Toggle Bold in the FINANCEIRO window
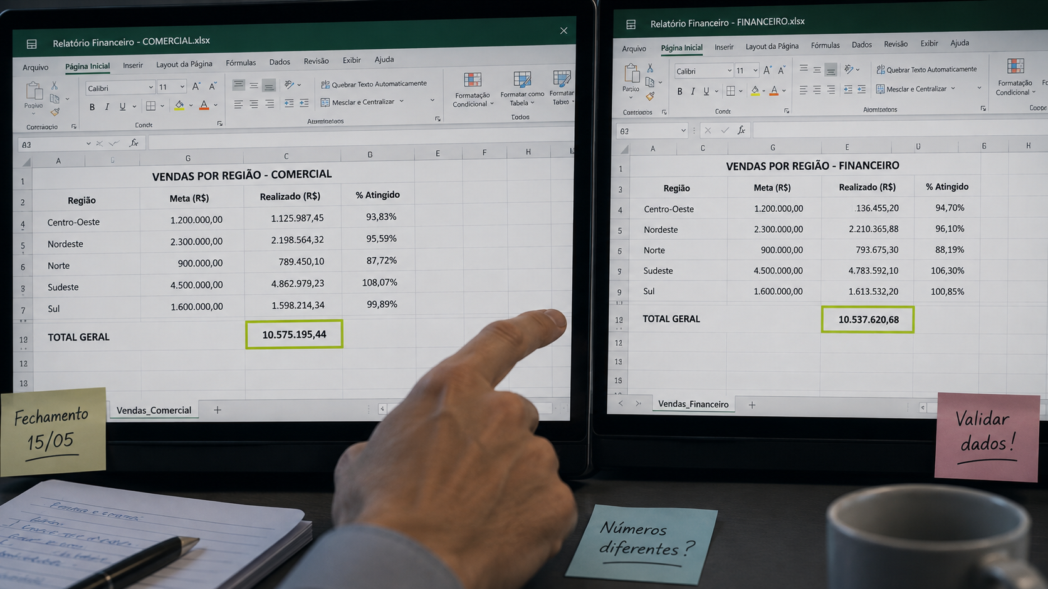The height and width of the screenshot is (589, 1048). (679, 91)
